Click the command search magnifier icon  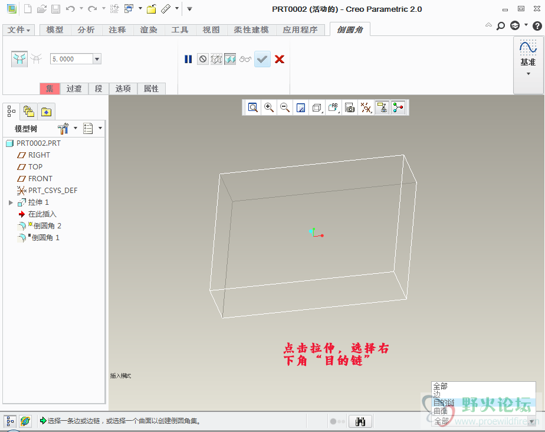point(501,26)
